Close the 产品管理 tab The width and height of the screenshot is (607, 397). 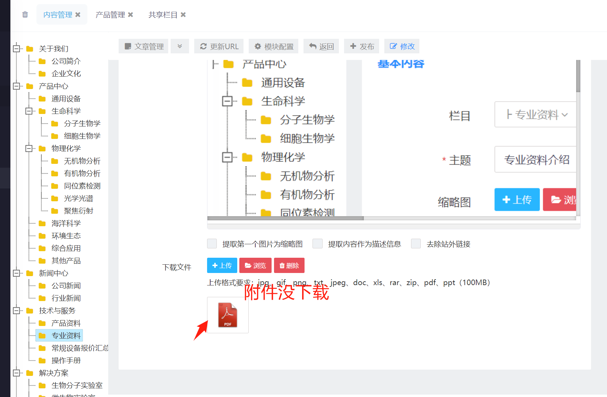click(x=130, y=15)
